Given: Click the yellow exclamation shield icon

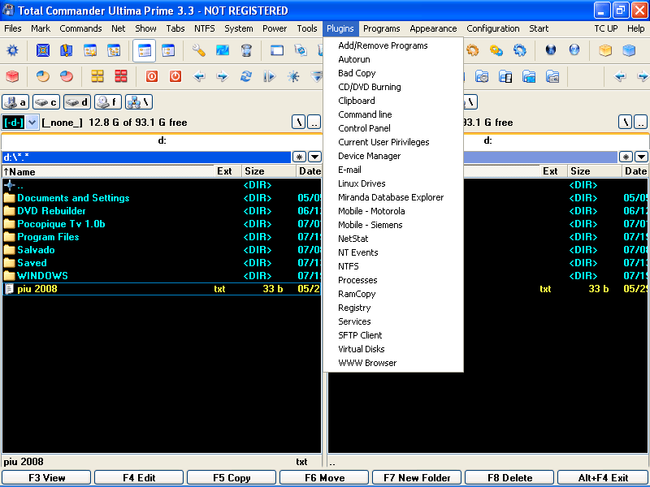Looking at the screenshot, I should pyautogui.click(x=67, y=50).
